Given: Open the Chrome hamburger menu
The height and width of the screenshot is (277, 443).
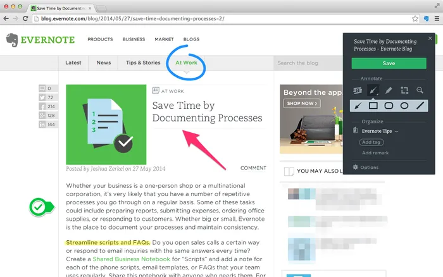Looking at the screenshot, I should point(437,18).
